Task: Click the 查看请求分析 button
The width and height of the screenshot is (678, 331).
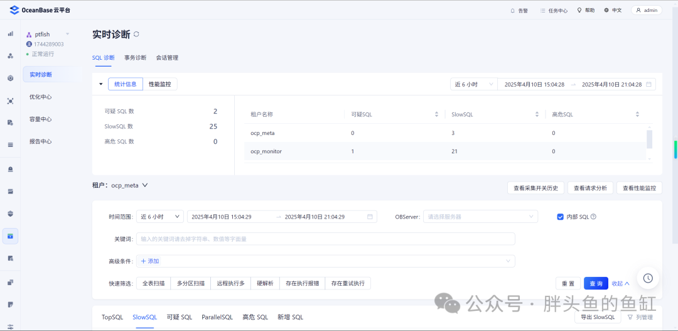Action: click(x=590, y=188)
